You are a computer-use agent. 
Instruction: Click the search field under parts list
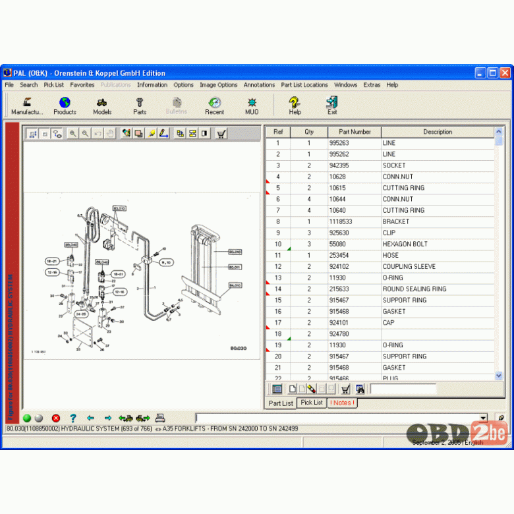403,389
